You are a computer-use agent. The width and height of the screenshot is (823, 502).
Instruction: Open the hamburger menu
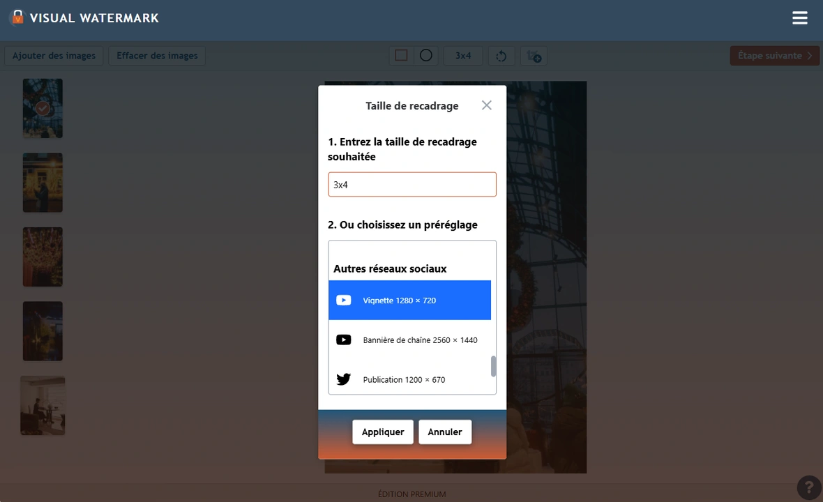[799, 18]
